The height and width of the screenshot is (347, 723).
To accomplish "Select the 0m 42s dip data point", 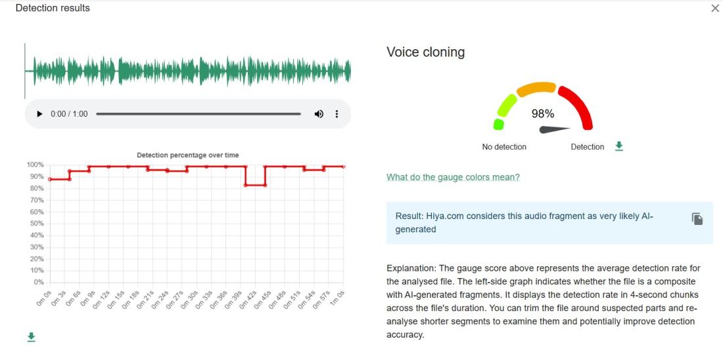I will (246, 185).
